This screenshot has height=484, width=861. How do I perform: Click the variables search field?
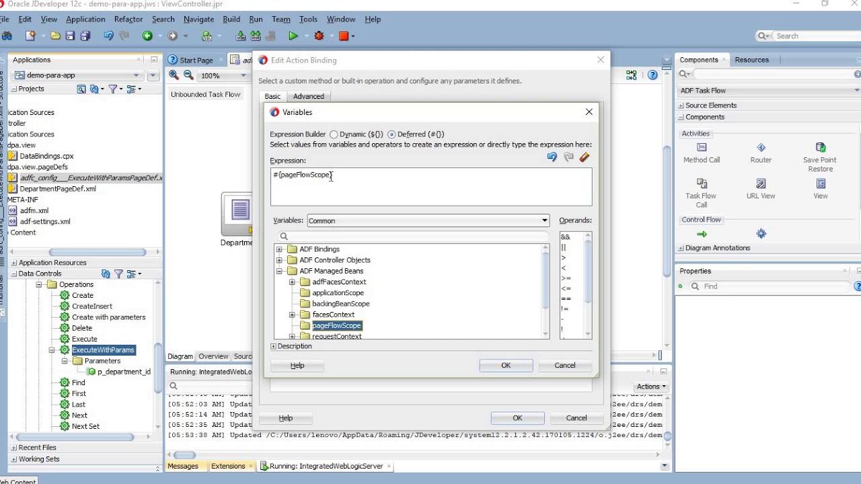413,237
